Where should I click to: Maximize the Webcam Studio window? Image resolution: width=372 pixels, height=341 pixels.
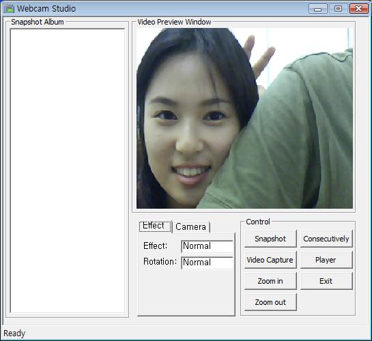point(338,9)
